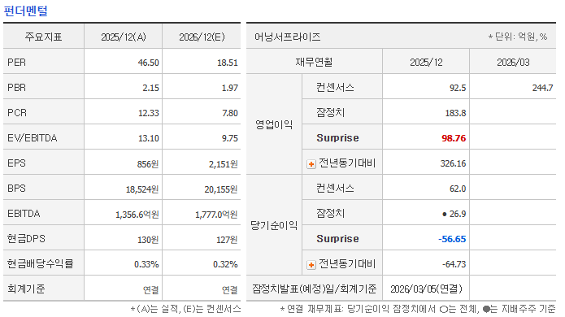Click the PCR row label

pos(17,113)
